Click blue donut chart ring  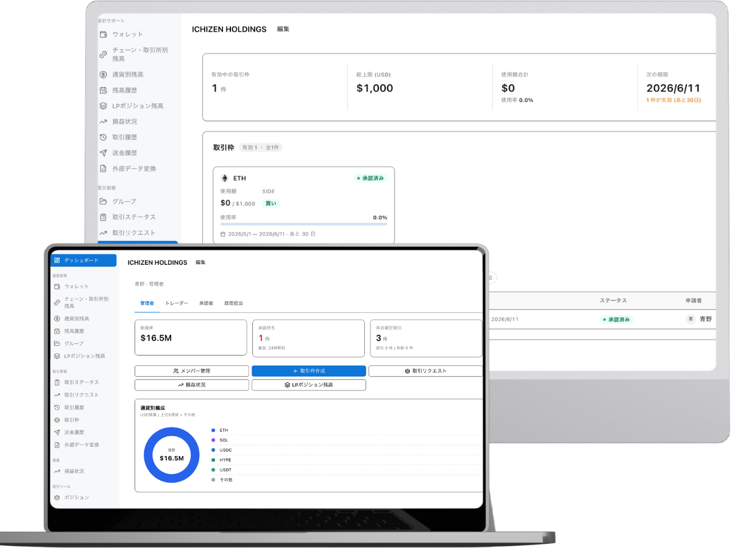tap(147, 455)
